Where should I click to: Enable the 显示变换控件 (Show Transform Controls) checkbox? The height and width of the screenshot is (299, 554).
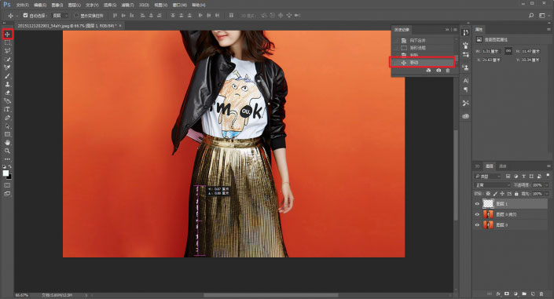[x=76, y=16]
